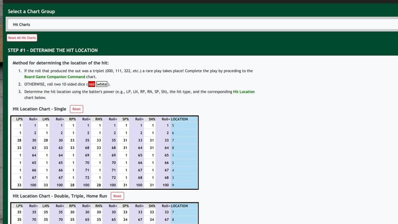The height and width of the screenshot is (224, 398).
Task: Click RP% value 30 in Double, Triple, Home Run chart
Action: (72, 212)
